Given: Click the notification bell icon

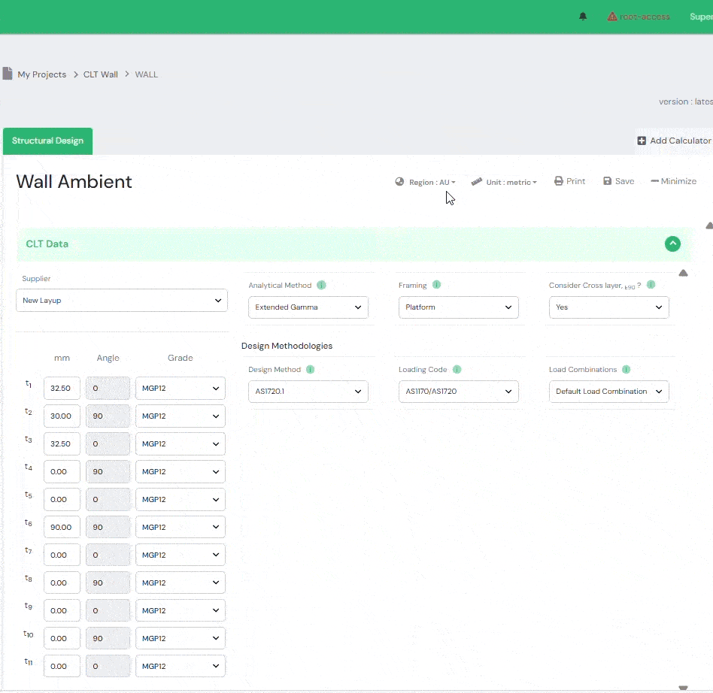Looking at the screenshot, I should click(583, 17).
